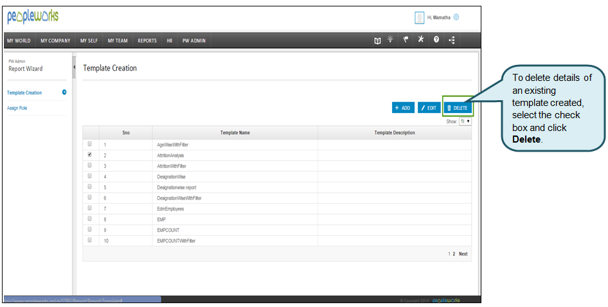Viewport: 608px width, 307px height.
Task: Select the checkbox for the EMPCOUNT row
Action: pos(89,229)
